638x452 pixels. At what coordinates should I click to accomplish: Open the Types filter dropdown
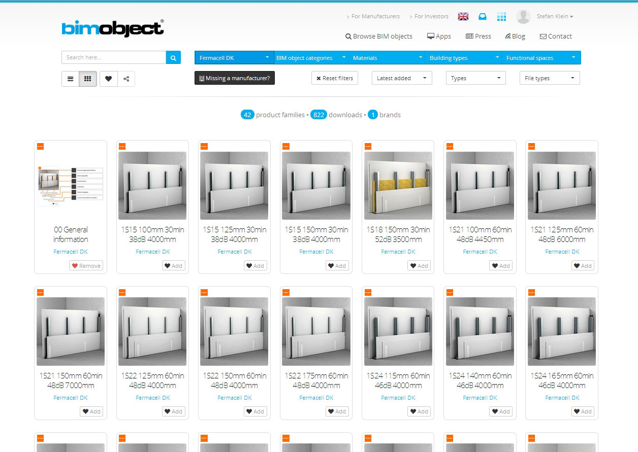click(x=476, y=78)
